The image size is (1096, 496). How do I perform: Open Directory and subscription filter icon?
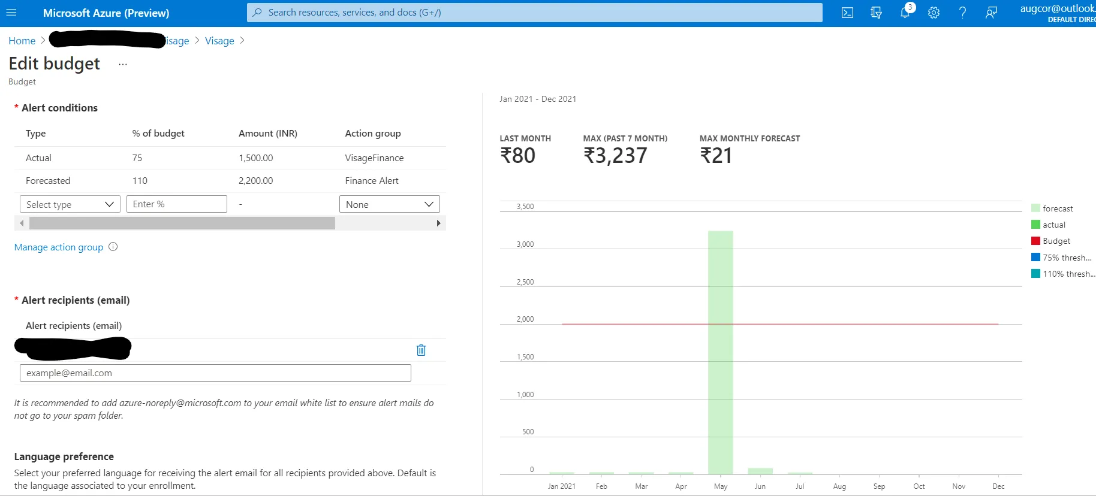point(876,13)
